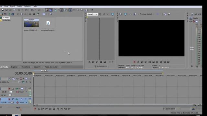Select All Media in the media tree
Screen dimensions: 207x116
[6, 18]
